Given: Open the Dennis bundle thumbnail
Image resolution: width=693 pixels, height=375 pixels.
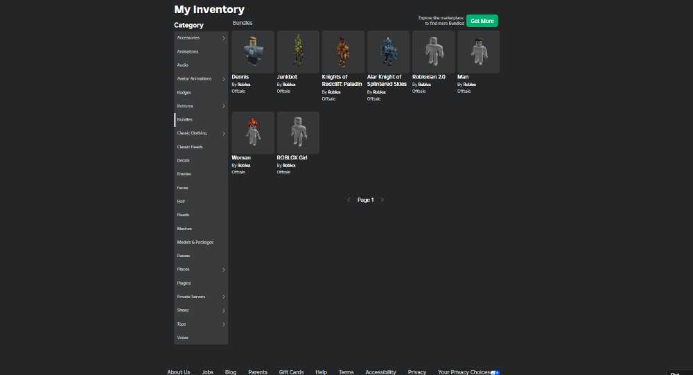Looking at the screenshot, I should [x=253, y=52].
